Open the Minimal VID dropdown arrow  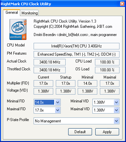pos(116,102)
